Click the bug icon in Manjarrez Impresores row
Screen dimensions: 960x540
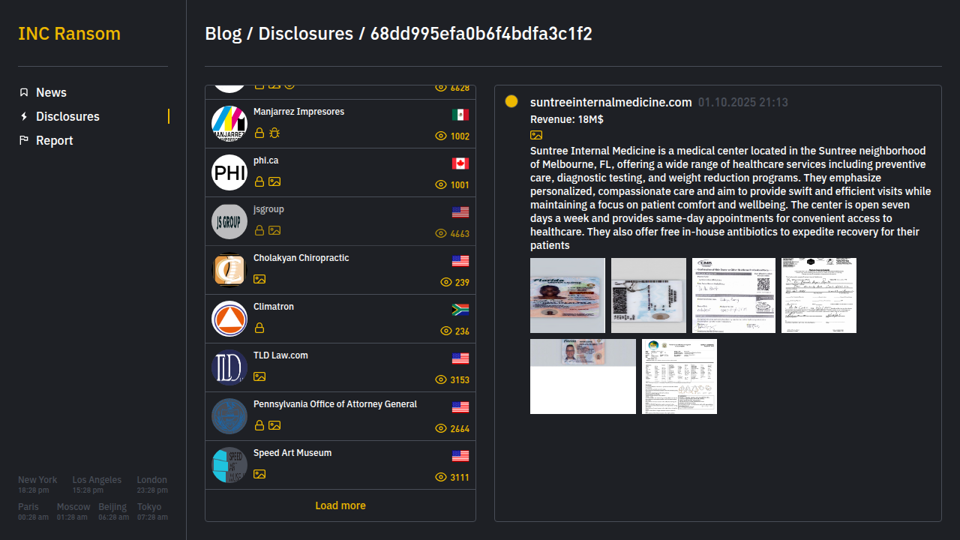(274, 133)
